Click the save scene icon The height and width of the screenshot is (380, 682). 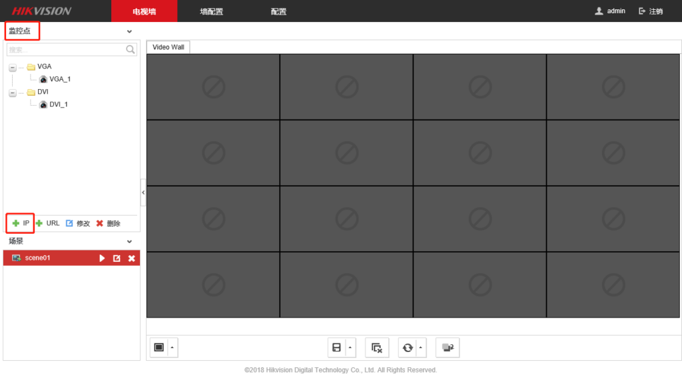pyautogui.click(x=337, y=347)
